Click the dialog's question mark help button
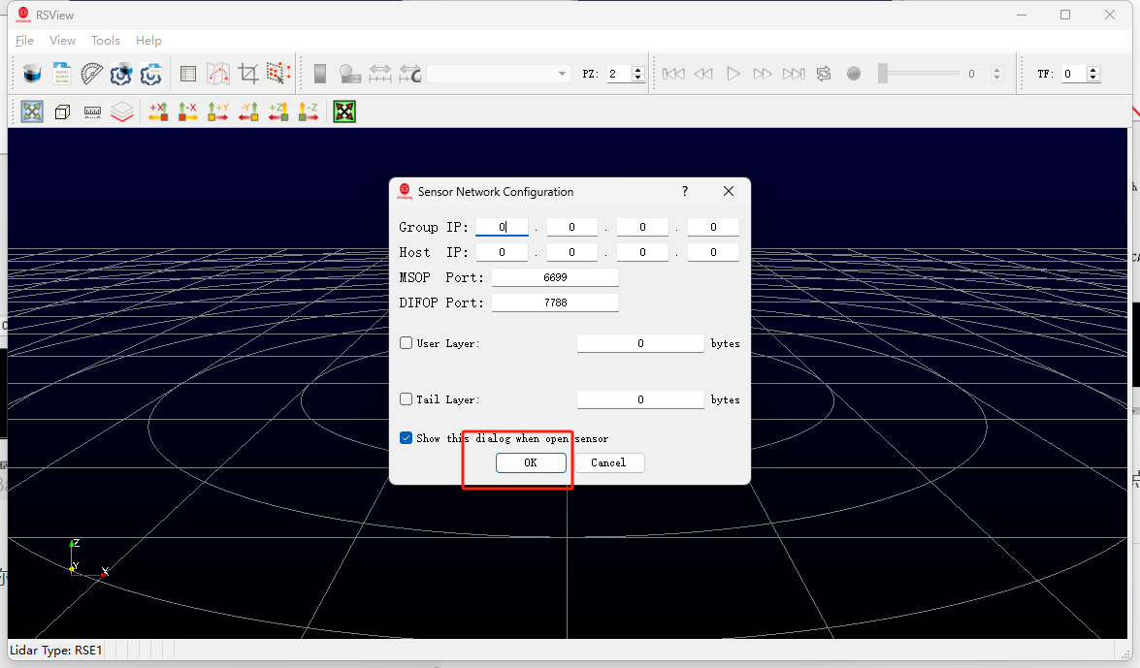 [x=685, y=191]
